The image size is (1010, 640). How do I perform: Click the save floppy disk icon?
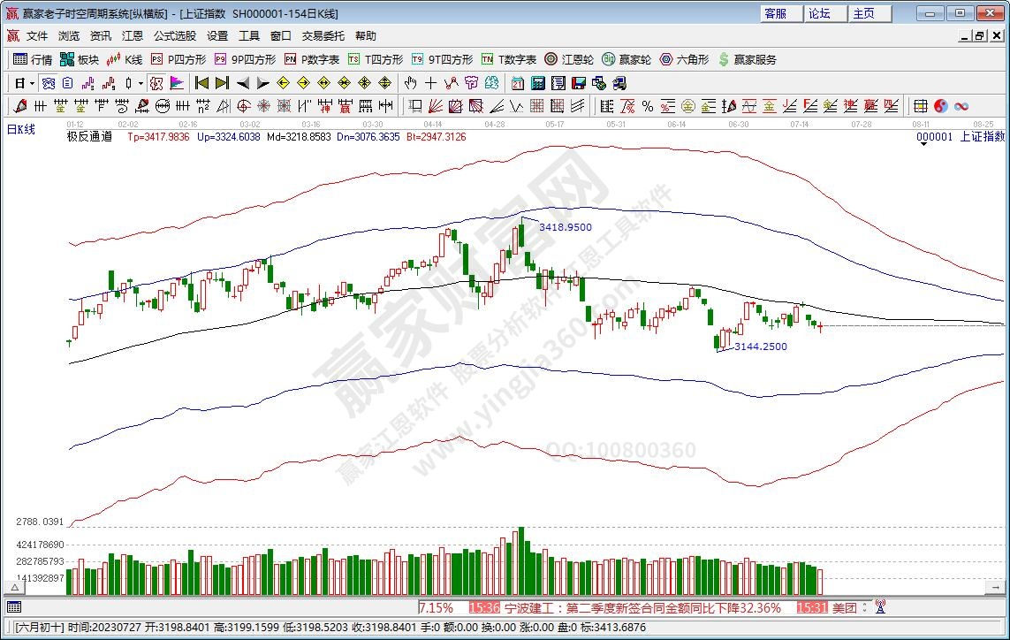[x=579, y=83]
